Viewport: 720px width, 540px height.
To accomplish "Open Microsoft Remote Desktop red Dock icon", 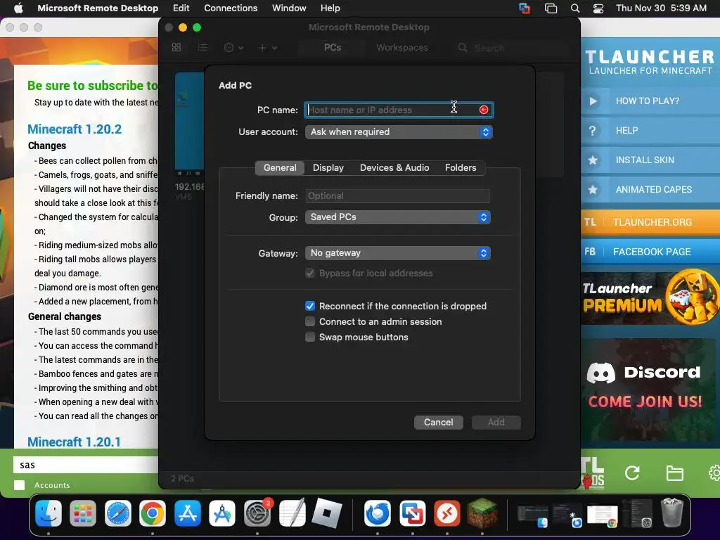I will (x=447, y=513).
